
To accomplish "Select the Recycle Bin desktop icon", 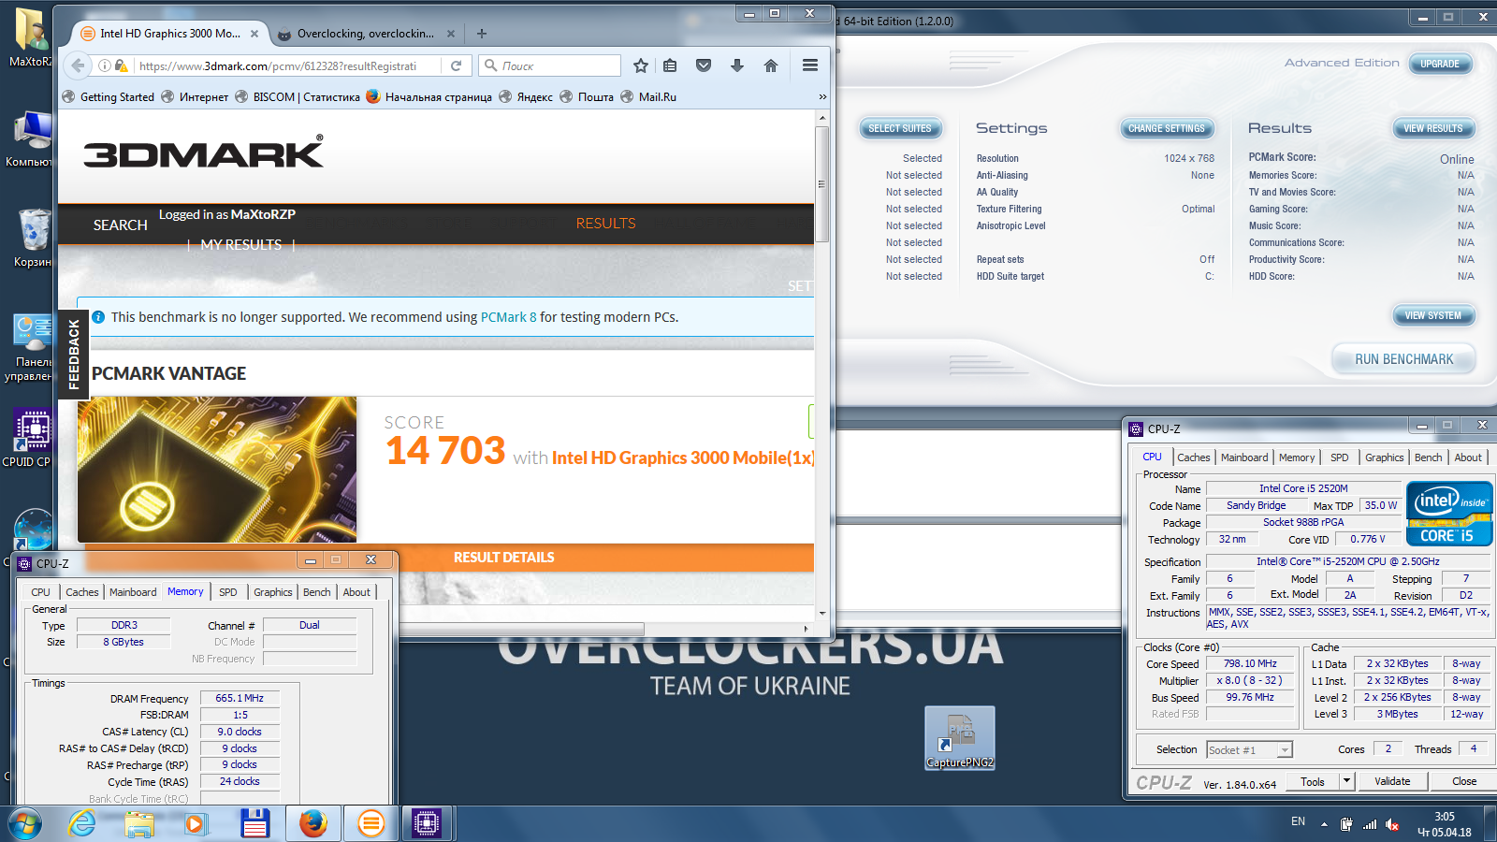I will click(x=33, y=238).
